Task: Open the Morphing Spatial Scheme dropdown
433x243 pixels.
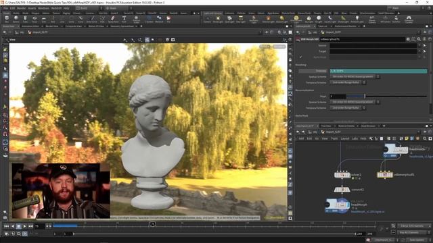Action: pos(355,76)
